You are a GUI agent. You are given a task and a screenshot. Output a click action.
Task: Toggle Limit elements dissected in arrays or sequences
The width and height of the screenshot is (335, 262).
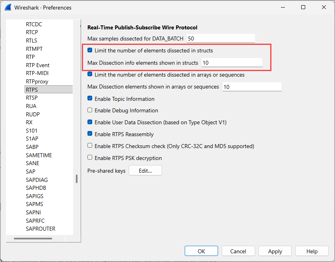click(x=90, y=74)
